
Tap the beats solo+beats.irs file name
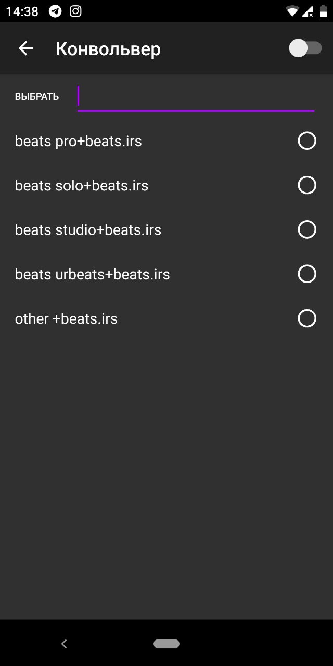82,185
